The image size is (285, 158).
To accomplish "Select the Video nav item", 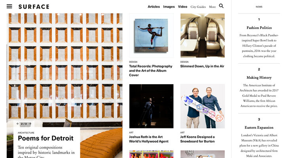I will tap(182, 7).
